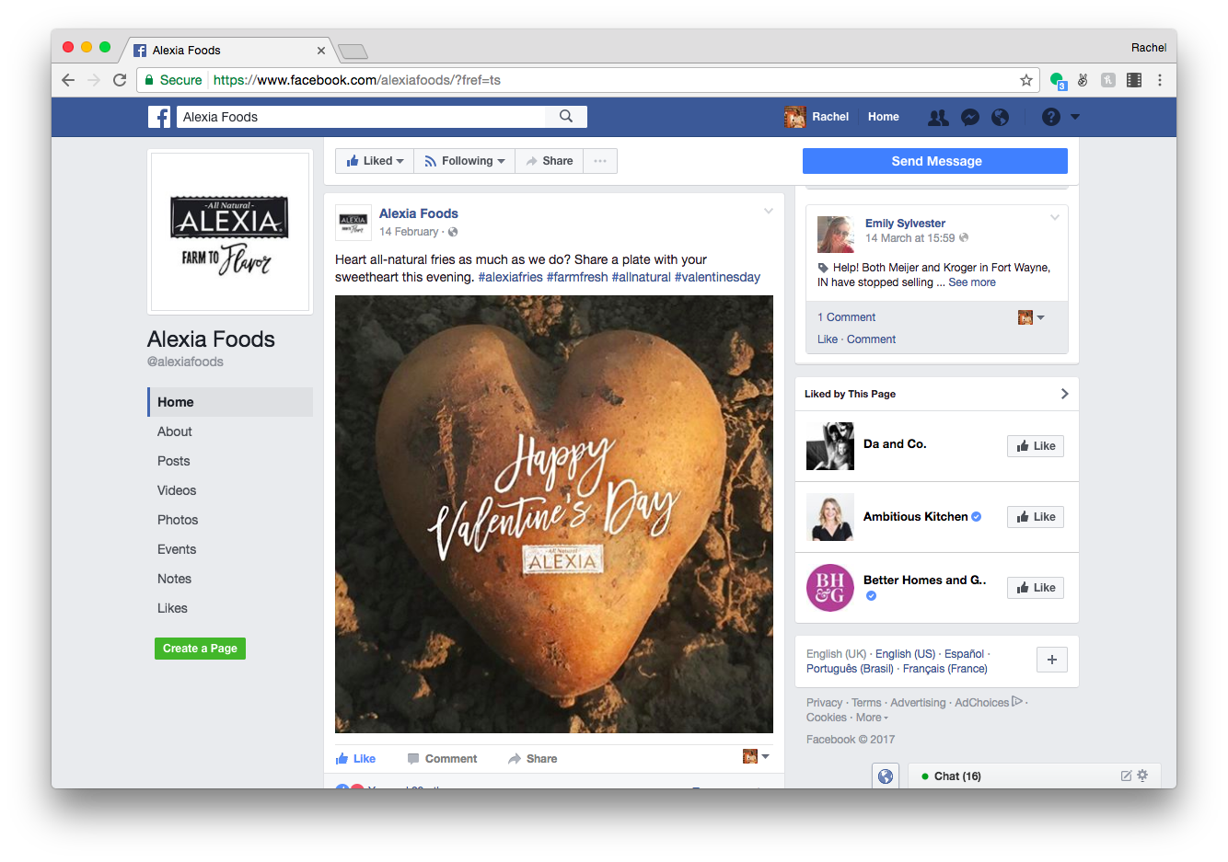Screen dimensions: 1228x862
Task: Open the heart potato Valentine's photo
Action: pos(554,514)
